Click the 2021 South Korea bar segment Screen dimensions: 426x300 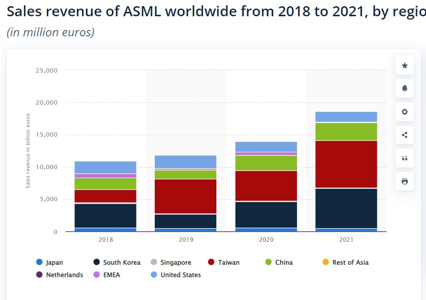tap(346, 208)
